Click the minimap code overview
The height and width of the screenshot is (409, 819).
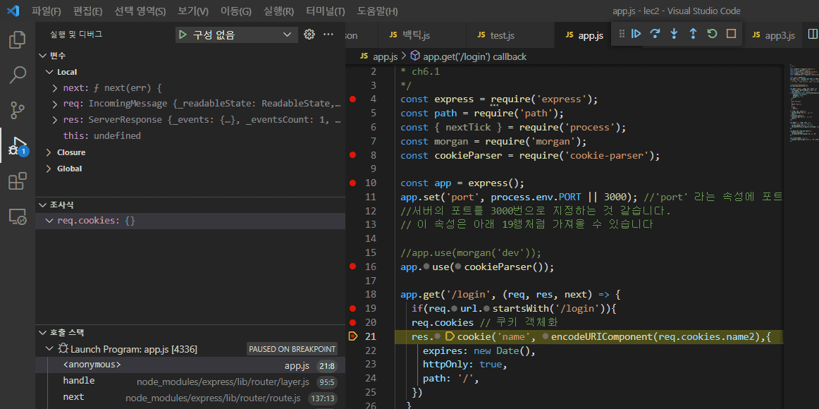tap(800, 99)
